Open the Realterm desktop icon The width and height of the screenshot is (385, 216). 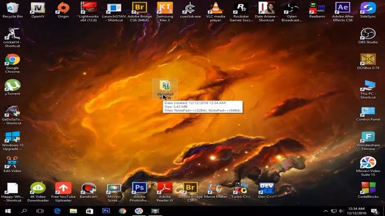click(317, 10)
